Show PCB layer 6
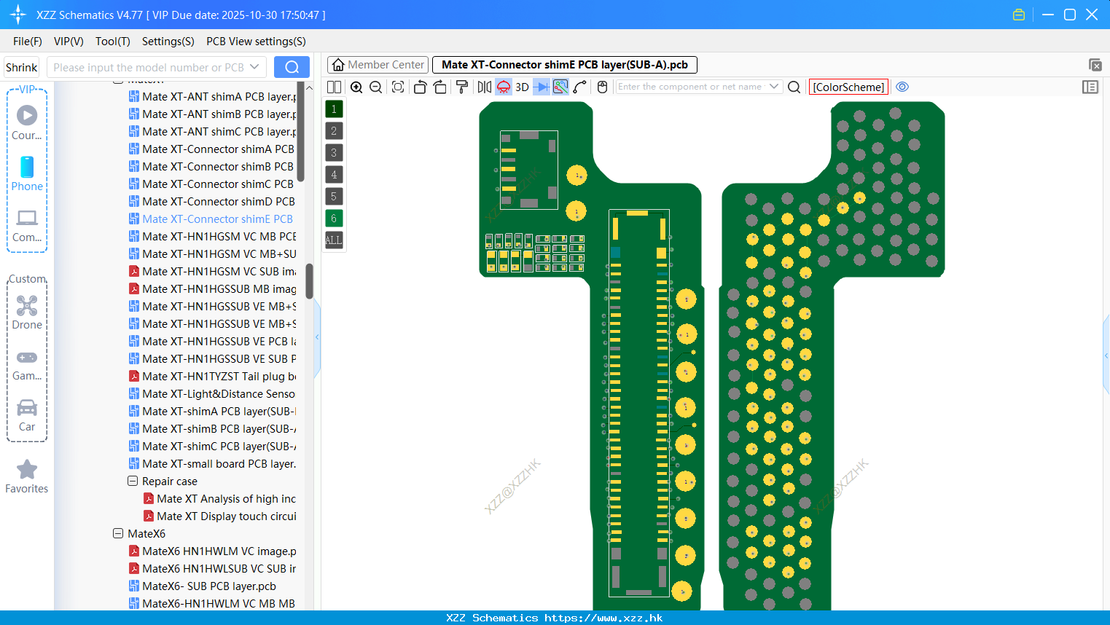 coord(334,219)
